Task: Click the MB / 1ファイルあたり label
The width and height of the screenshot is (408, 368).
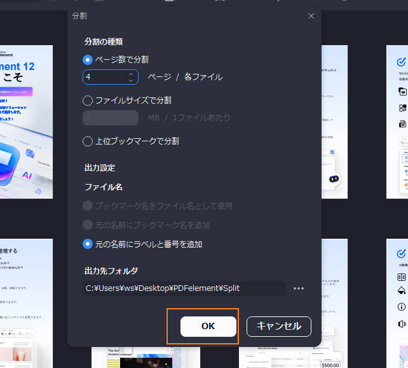Action: [189, 118]
